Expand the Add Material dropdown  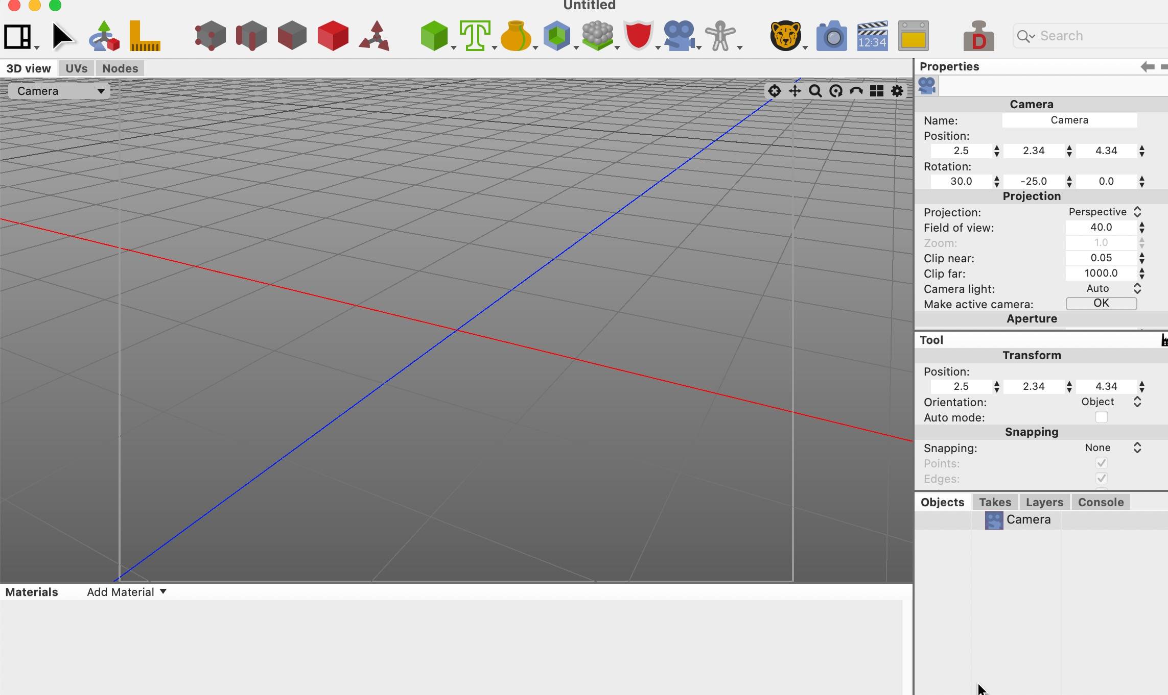point(126,592)
